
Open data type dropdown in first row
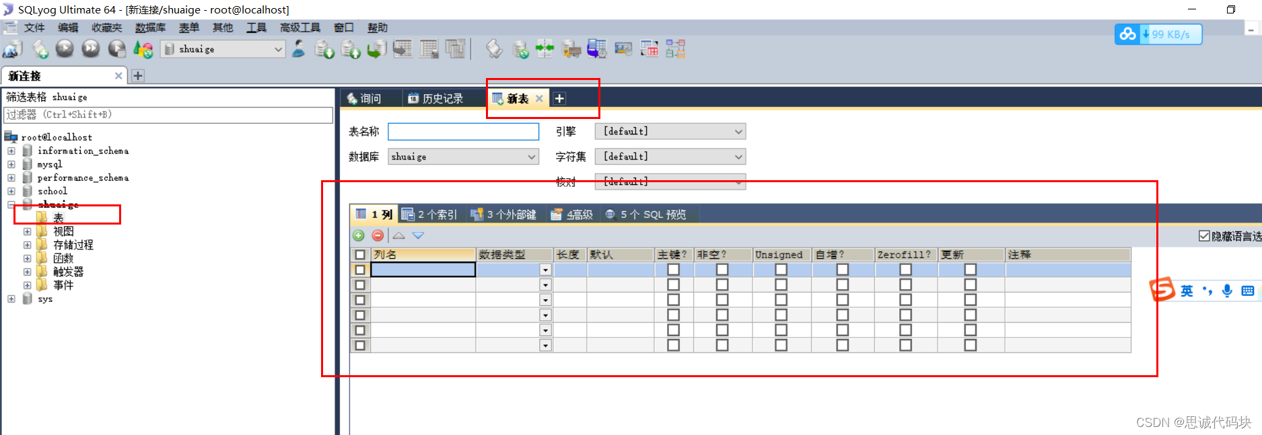click(x=546, y=270)
